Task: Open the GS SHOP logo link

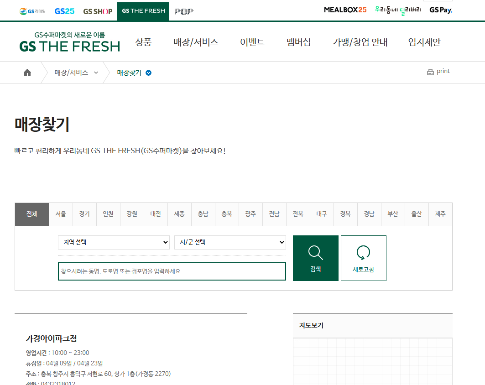Action: 98,11
